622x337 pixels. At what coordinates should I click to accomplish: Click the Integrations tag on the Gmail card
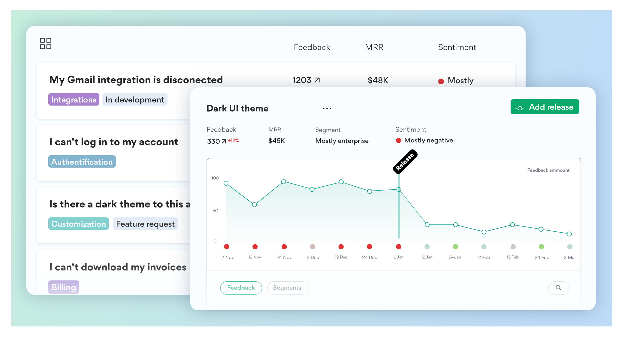(73, 99)
